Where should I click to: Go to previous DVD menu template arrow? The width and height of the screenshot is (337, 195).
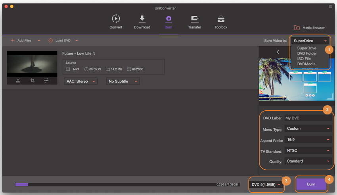[x=278, y=52]
